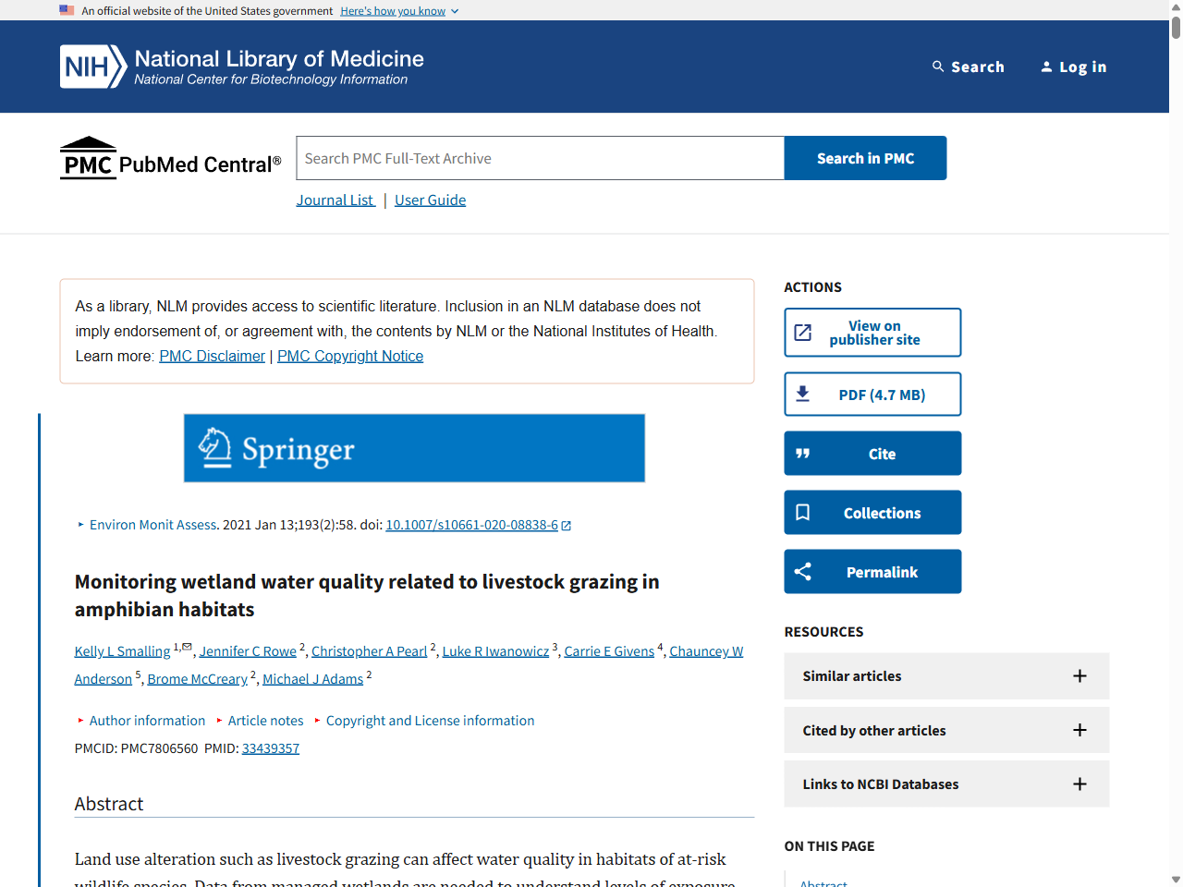Open User Guide link
This screenshot has height=887, width=1183.
coord(430,200)
